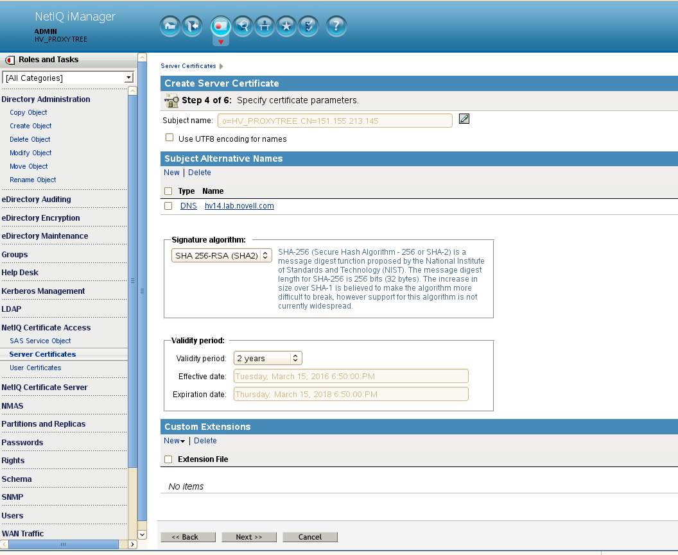This screenshot has height=555, width=678.
Task: Click the Expiration date field
Action: pos(351,394)
